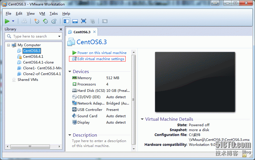Collapse the Virtual Machine Details section
The width and height of the screenshot is (255, 160).
142,119
